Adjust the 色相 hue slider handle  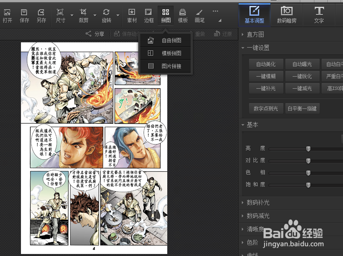click(x=308, y=173)
